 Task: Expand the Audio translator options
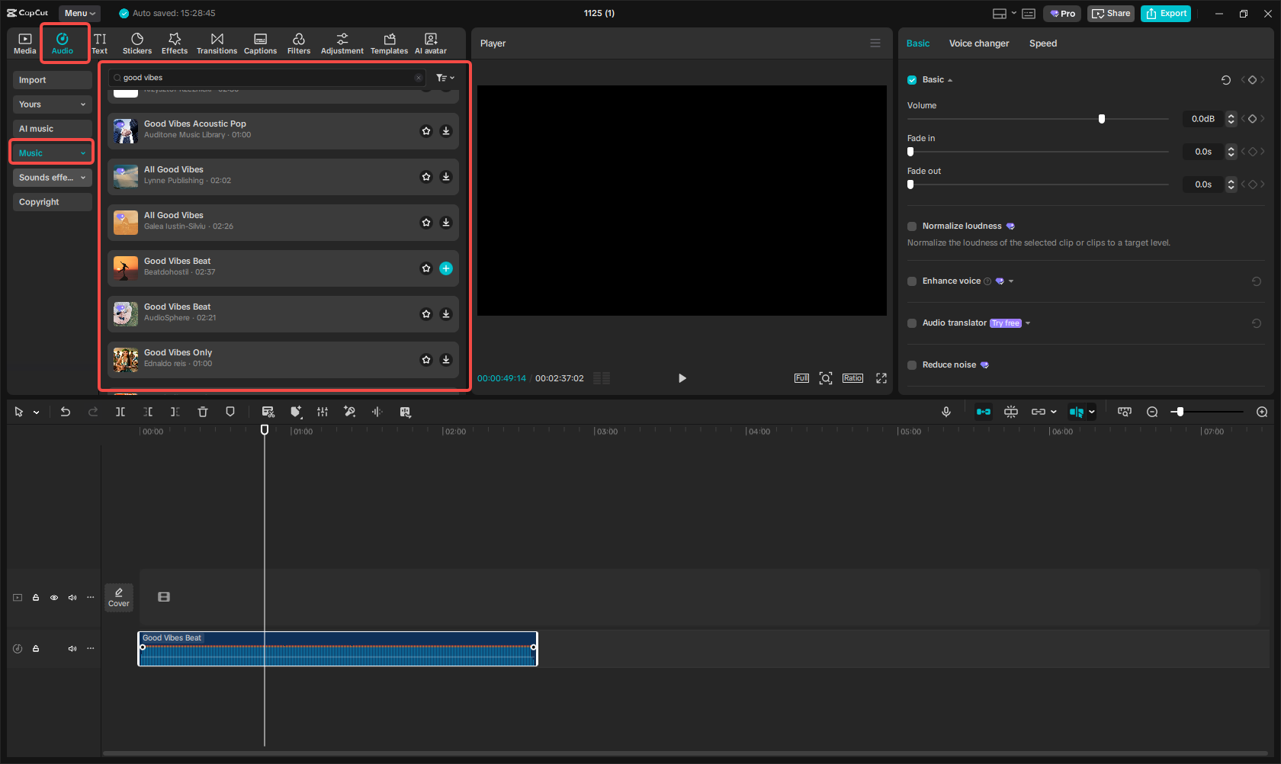point(1028,323)
